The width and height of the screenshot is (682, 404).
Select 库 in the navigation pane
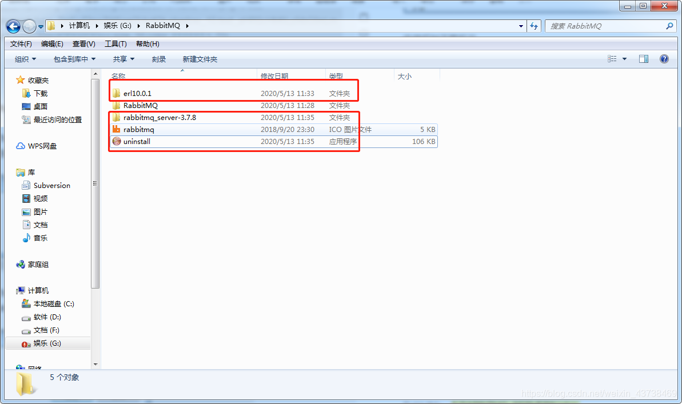31,172
